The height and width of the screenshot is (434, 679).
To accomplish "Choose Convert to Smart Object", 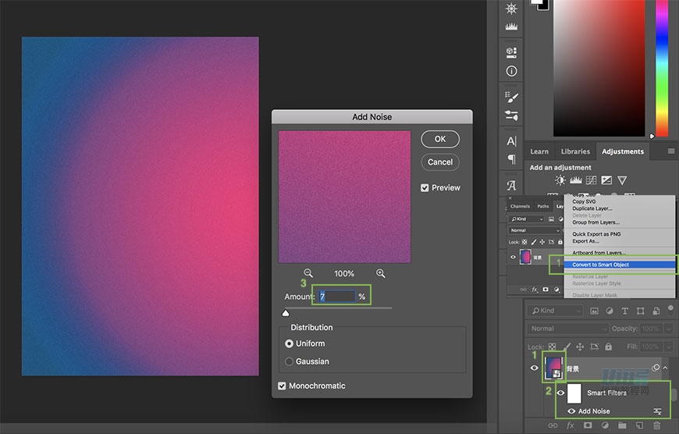I will [600, 265].
